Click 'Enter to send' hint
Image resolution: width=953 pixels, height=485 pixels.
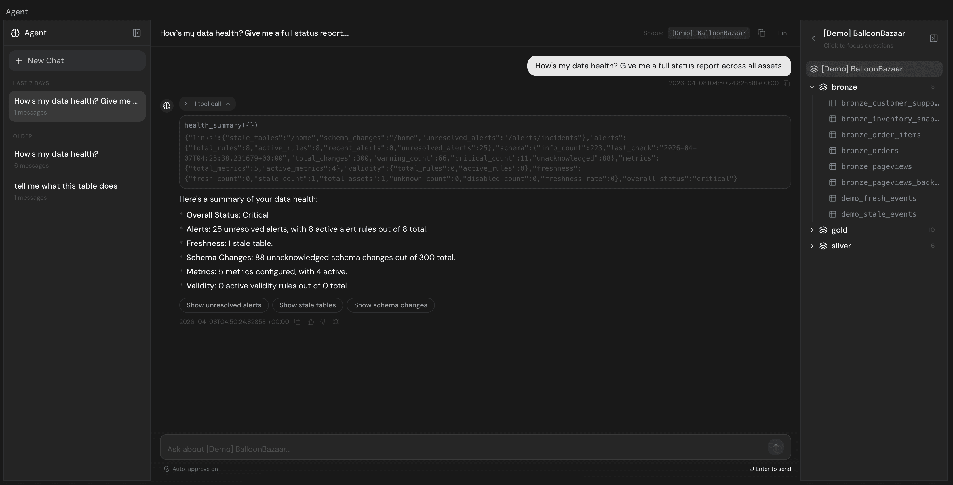(770, 469)
